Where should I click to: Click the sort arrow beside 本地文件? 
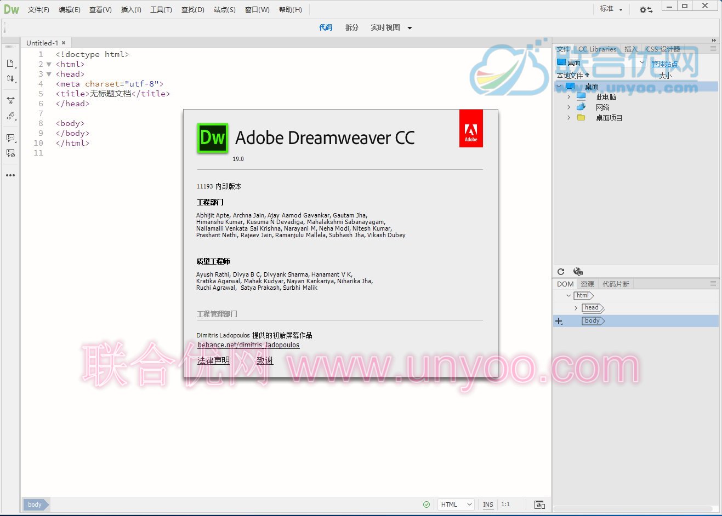(587, 75)
